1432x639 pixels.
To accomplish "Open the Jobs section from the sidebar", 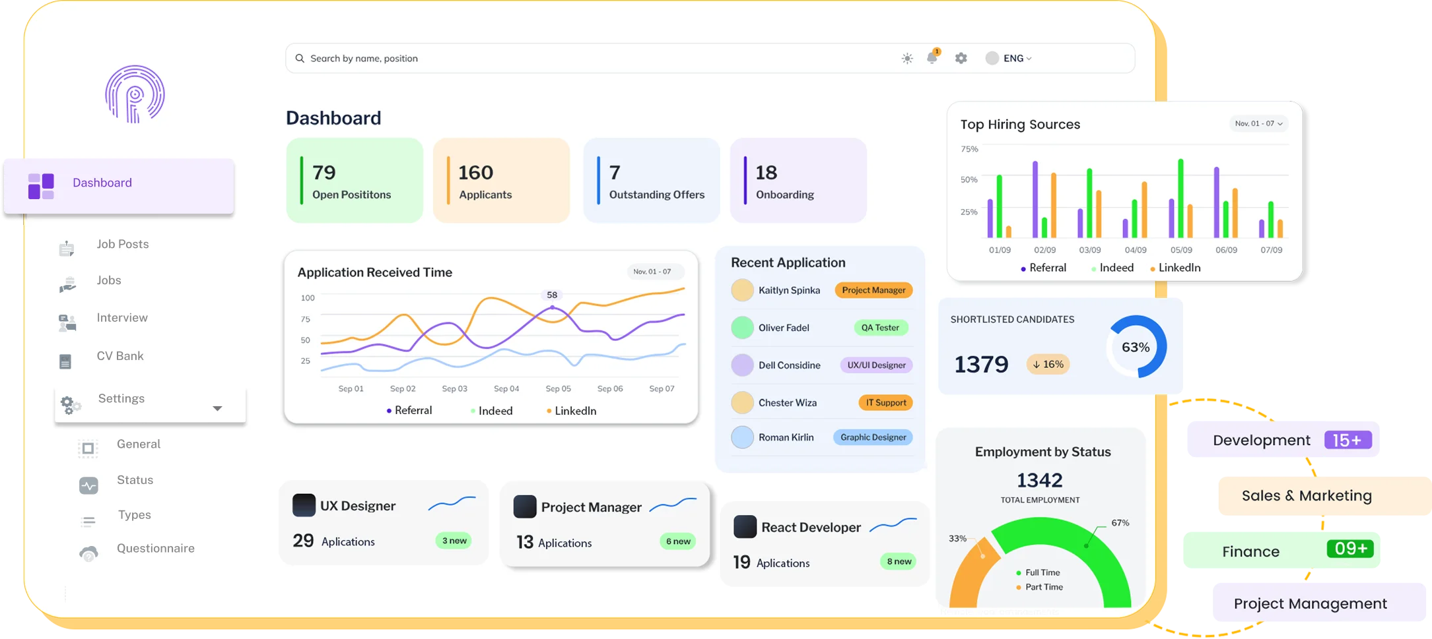I will click(x=108, y=280).
